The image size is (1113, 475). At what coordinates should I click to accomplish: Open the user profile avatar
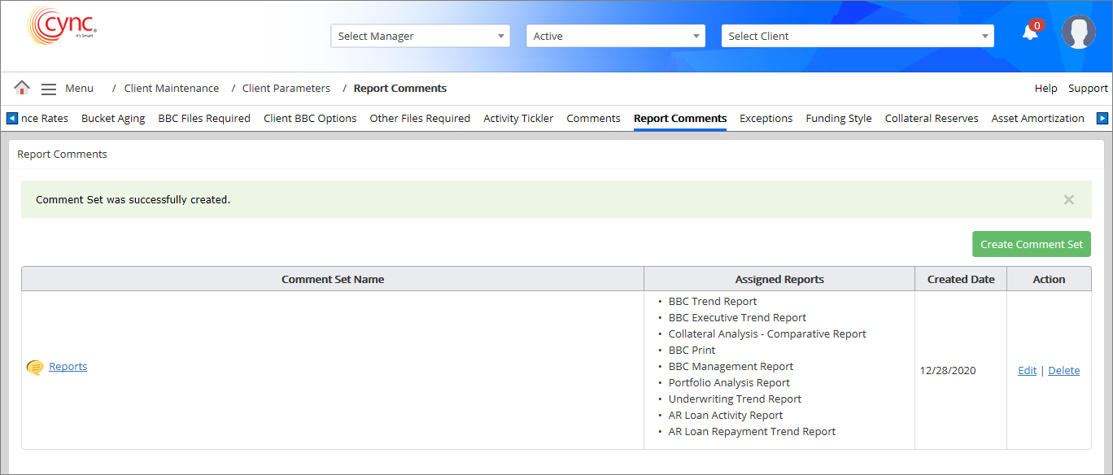tap(1078, 33)
